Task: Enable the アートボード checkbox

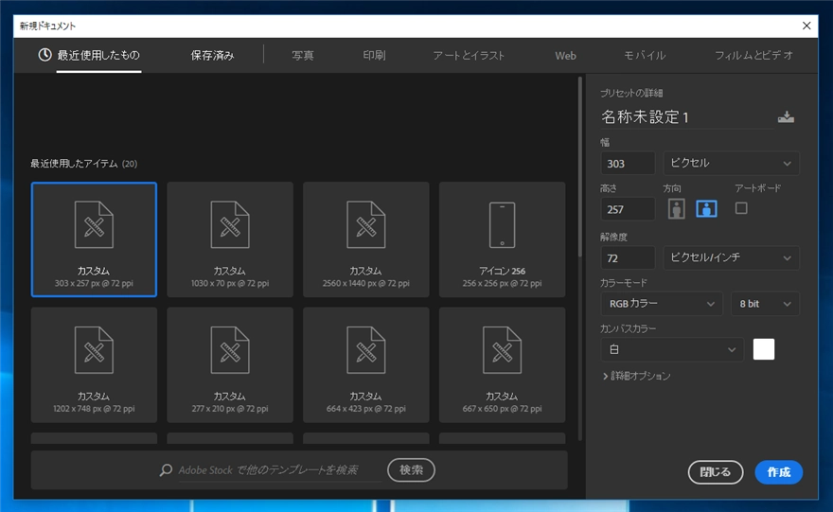Action: [741, 208]
